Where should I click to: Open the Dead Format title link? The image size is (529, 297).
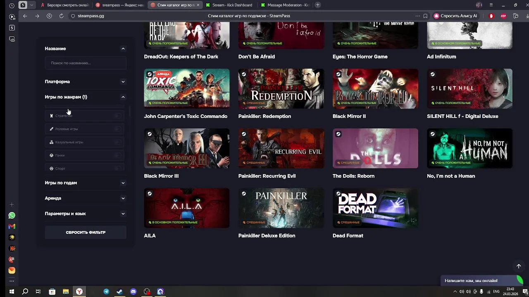[x=348, y=236]
